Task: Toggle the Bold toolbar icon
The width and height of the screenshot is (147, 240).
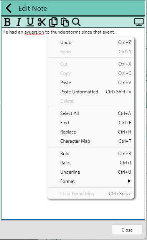Action: click(7, 22)
